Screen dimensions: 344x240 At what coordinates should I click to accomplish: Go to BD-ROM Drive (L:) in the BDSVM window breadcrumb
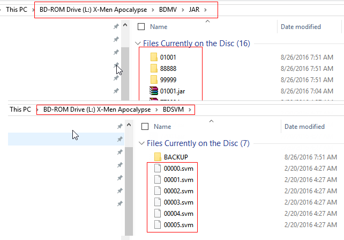point(97,110)
